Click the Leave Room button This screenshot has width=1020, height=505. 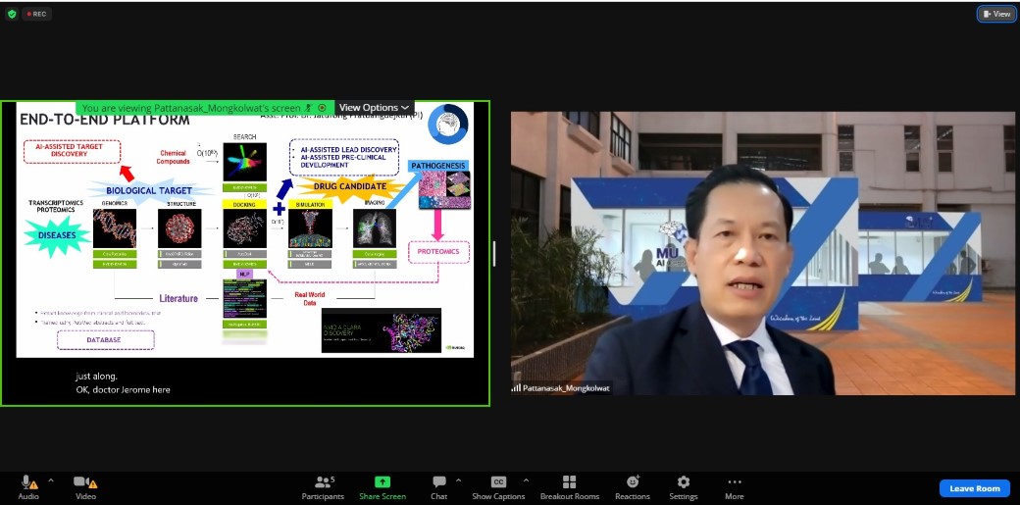[974, 488]
